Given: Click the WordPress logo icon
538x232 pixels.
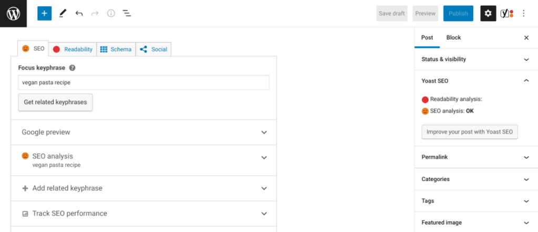Looking at the screenshot, I should click(x=13, y=13).
